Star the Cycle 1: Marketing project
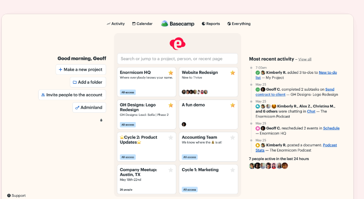This screenshot has height=199, width=364. [x=233, y=170]
